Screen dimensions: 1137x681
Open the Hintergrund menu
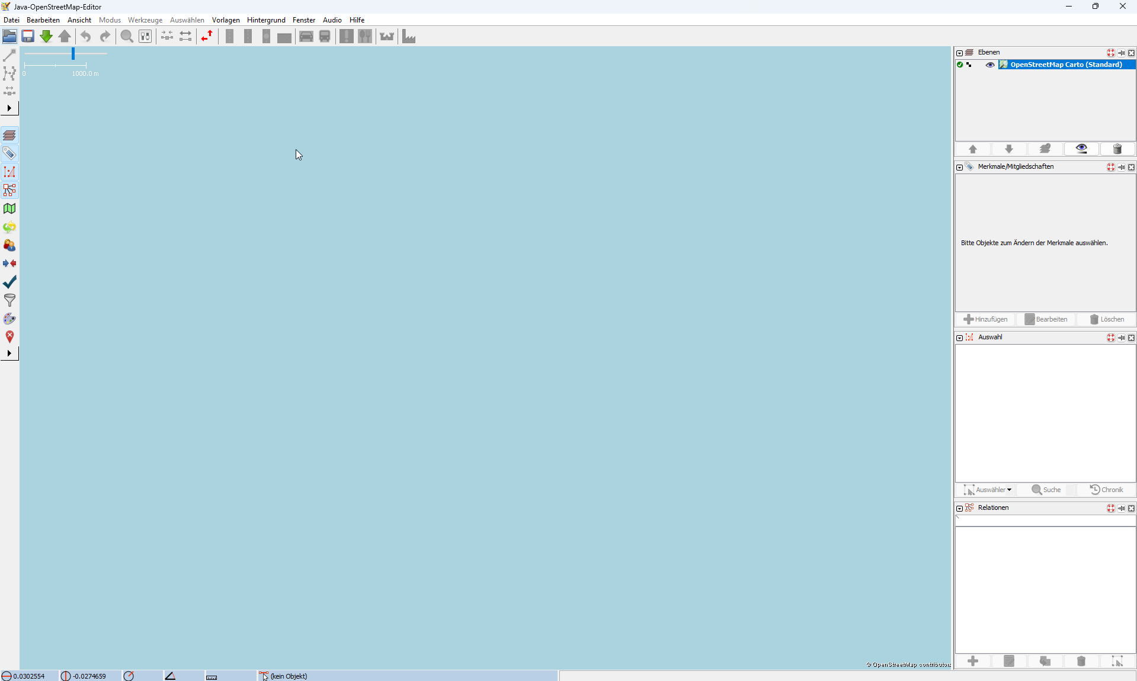[x=266, y=20]
